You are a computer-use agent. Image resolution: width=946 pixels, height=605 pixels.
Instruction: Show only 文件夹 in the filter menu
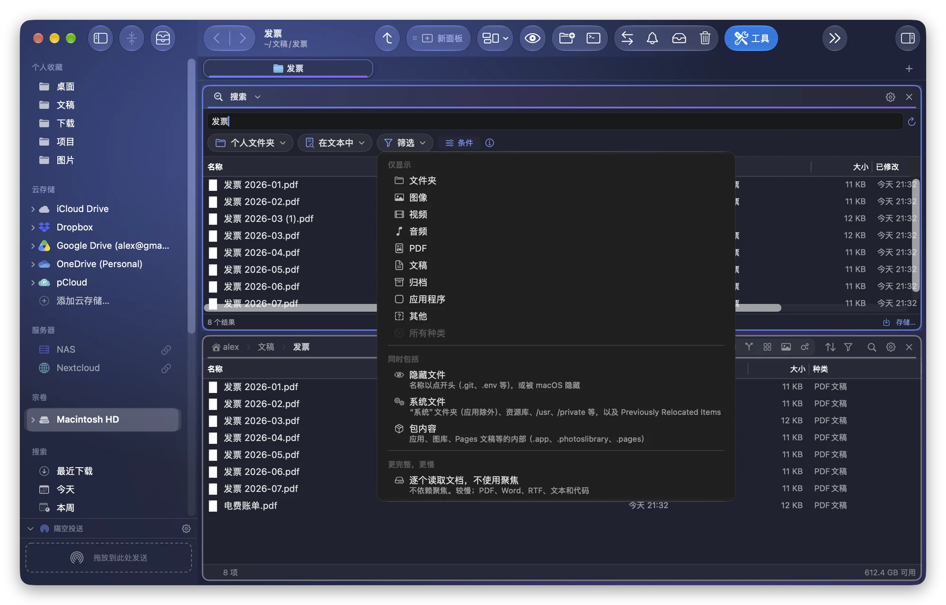pyautogui.click(x=556, y=180)
